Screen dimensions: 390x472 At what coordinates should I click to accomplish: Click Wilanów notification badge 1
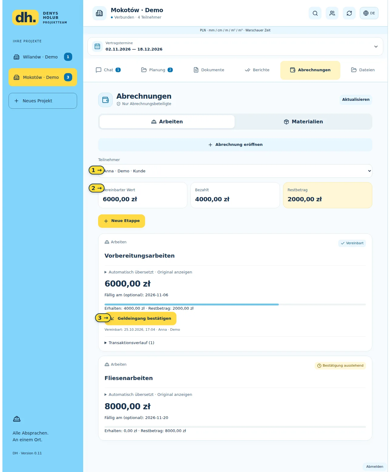(x=68, y=57)
